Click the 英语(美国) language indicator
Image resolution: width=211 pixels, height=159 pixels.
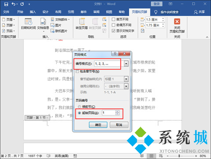[62, 156]
